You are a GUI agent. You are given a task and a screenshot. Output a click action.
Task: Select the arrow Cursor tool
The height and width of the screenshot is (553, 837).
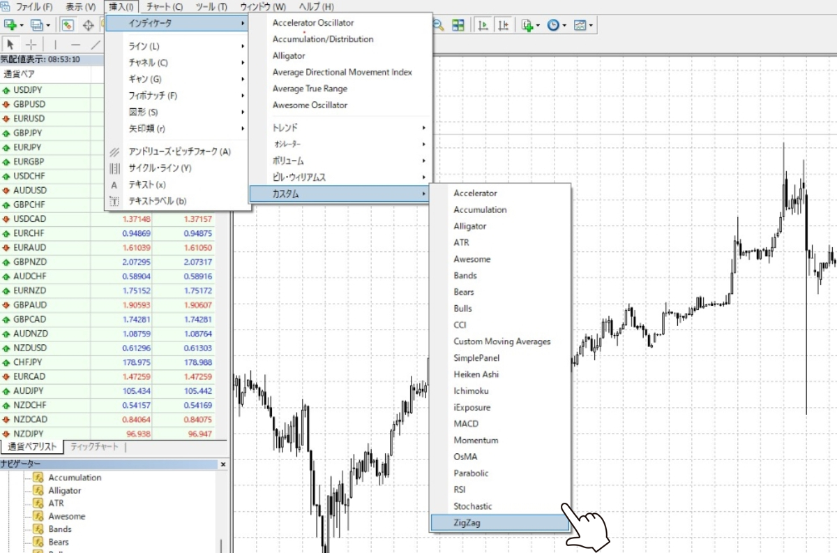pos(10,44)
